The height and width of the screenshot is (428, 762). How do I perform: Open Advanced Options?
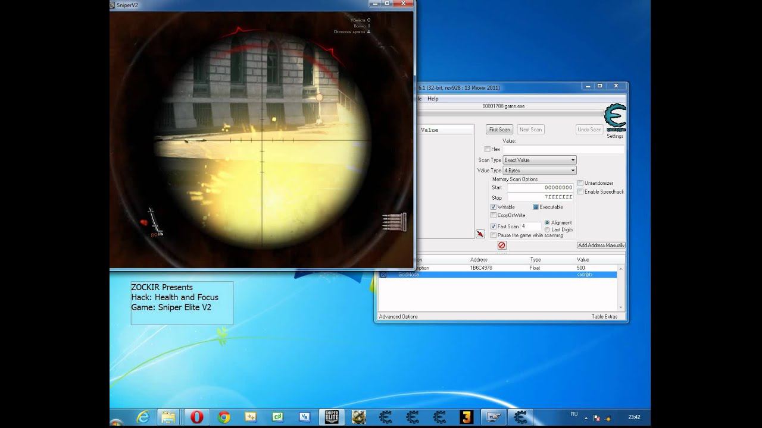point(398,317)
